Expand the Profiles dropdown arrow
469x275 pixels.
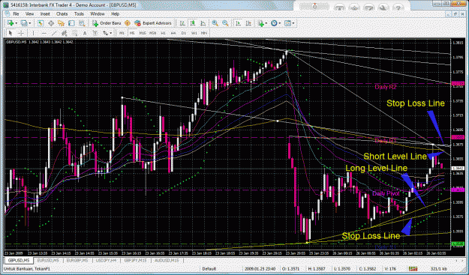point(29,23)
